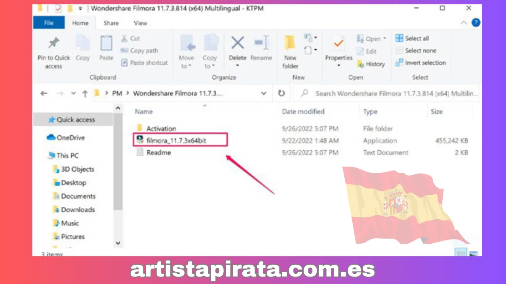
Task: Open Downloads in navigation pane
Action: pos(74,209)
